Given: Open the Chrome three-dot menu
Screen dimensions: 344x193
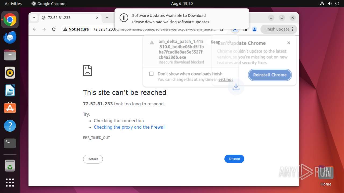Looking at the screenshot, I should click(x=293, y=29).
